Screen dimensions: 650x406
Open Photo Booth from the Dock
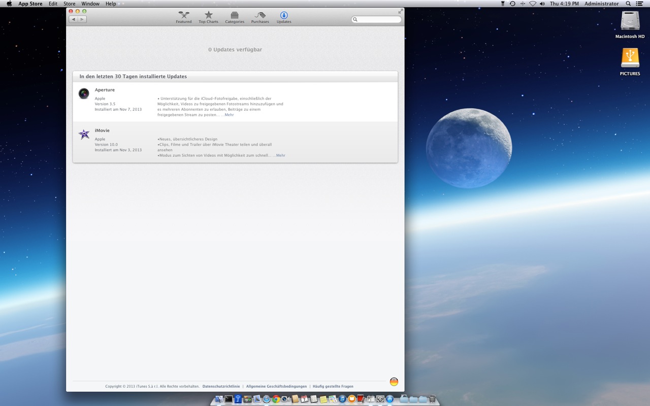tap(361, 399)
